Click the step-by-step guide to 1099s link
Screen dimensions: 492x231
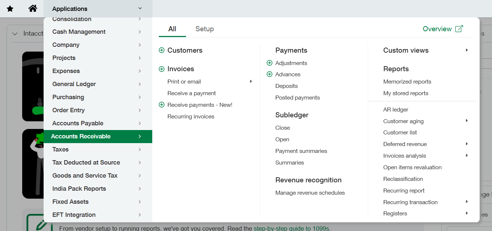[291, 228]
